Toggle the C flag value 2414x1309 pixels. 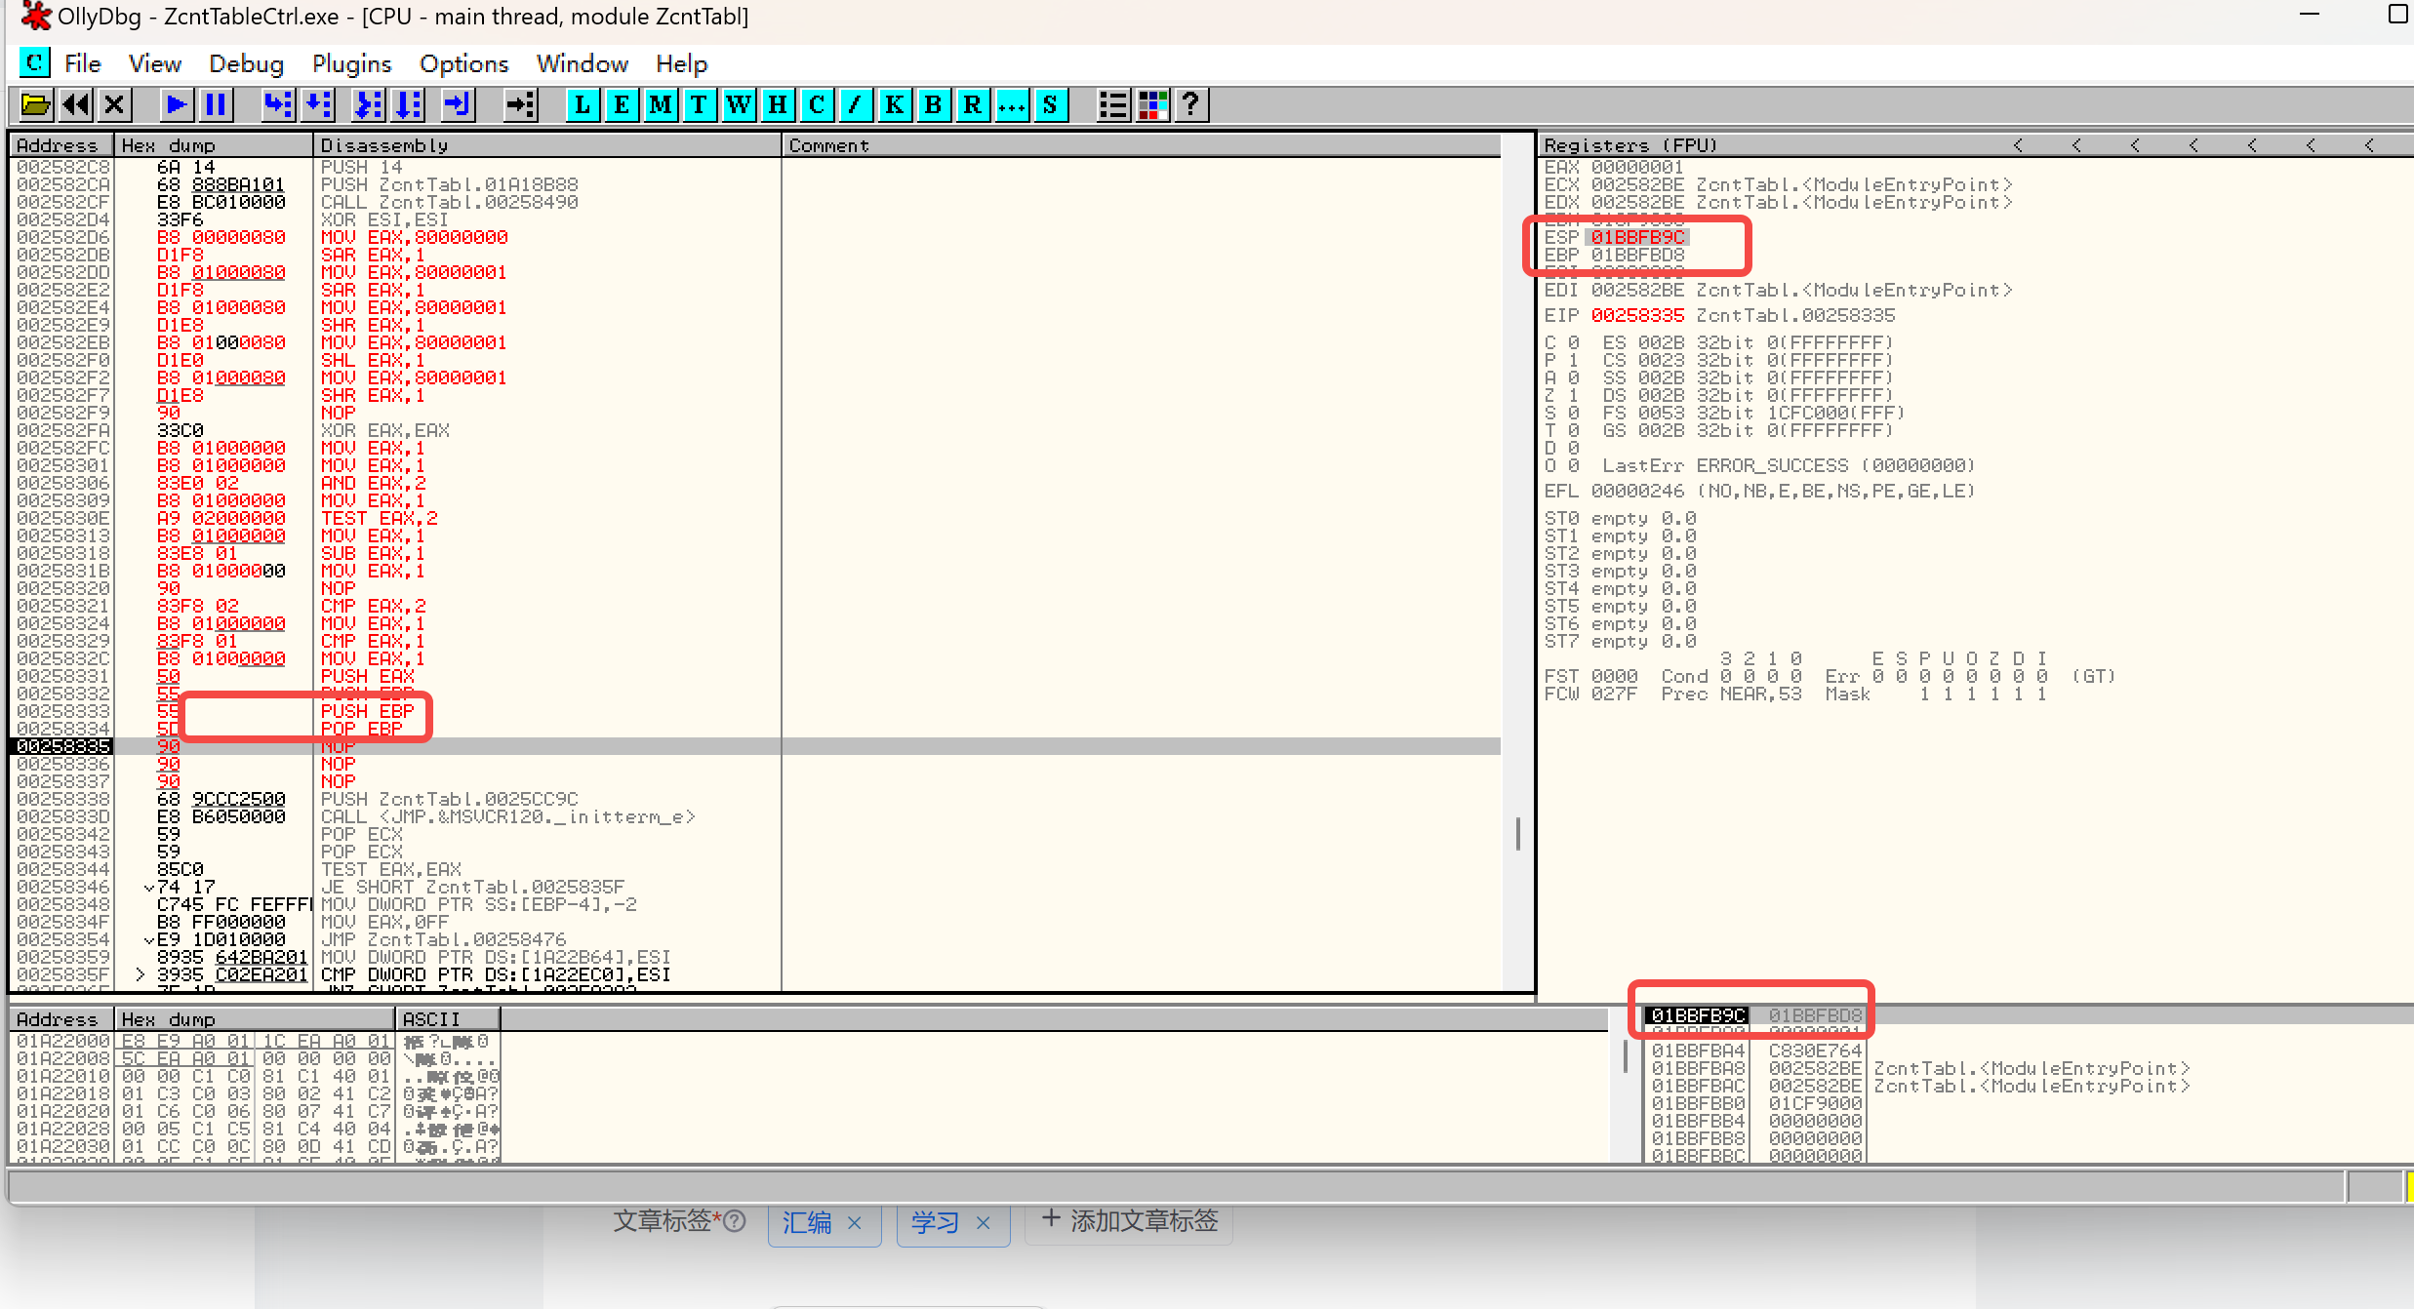(1573, 342)
